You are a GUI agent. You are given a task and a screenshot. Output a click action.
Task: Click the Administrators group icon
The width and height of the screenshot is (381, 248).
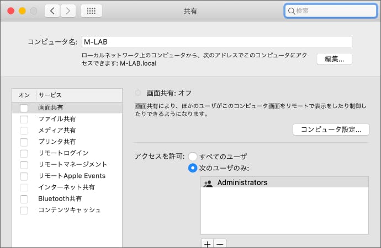[208, 183]
